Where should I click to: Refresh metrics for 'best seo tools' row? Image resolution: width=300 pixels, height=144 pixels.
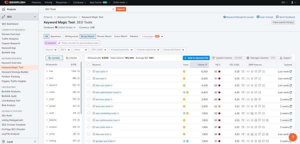[291, 106]
